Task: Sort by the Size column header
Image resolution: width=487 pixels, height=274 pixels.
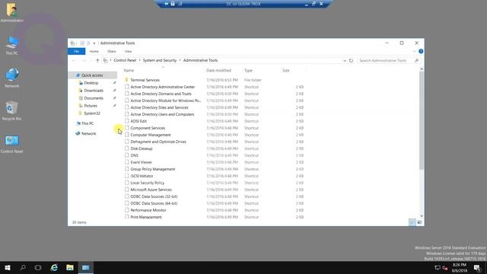Action: 286,71
